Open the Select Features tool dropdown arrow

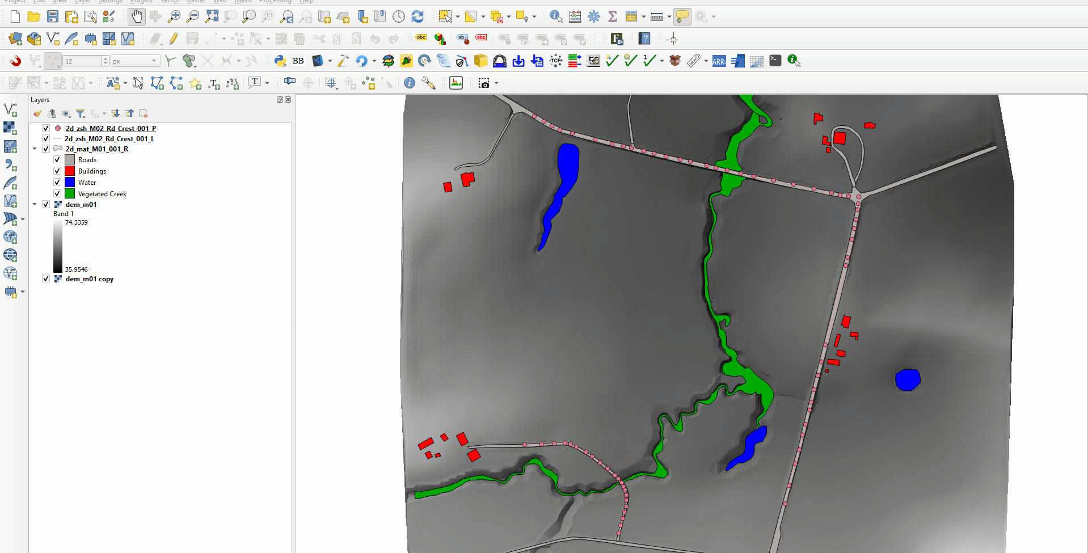pyautogui.click(x=458, y=16)
